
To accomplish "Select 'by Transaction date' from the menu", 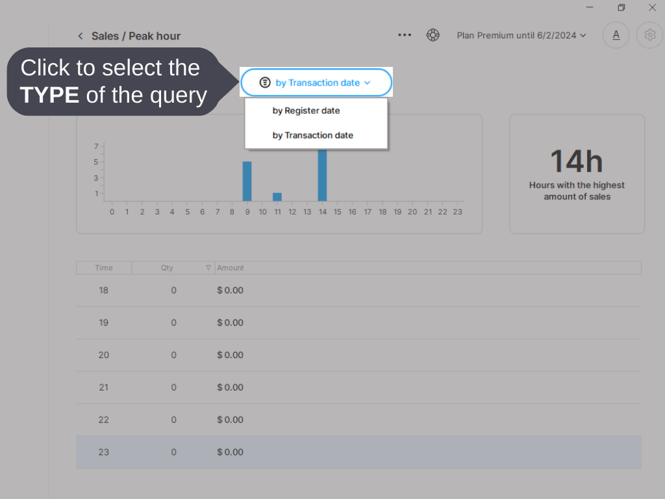I will [312, 135].
